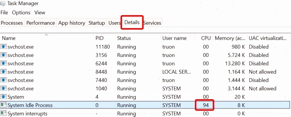Viewport: 291px width, 117px height.
Task: Sort by the Memory column header
Action: coord(230,38)
